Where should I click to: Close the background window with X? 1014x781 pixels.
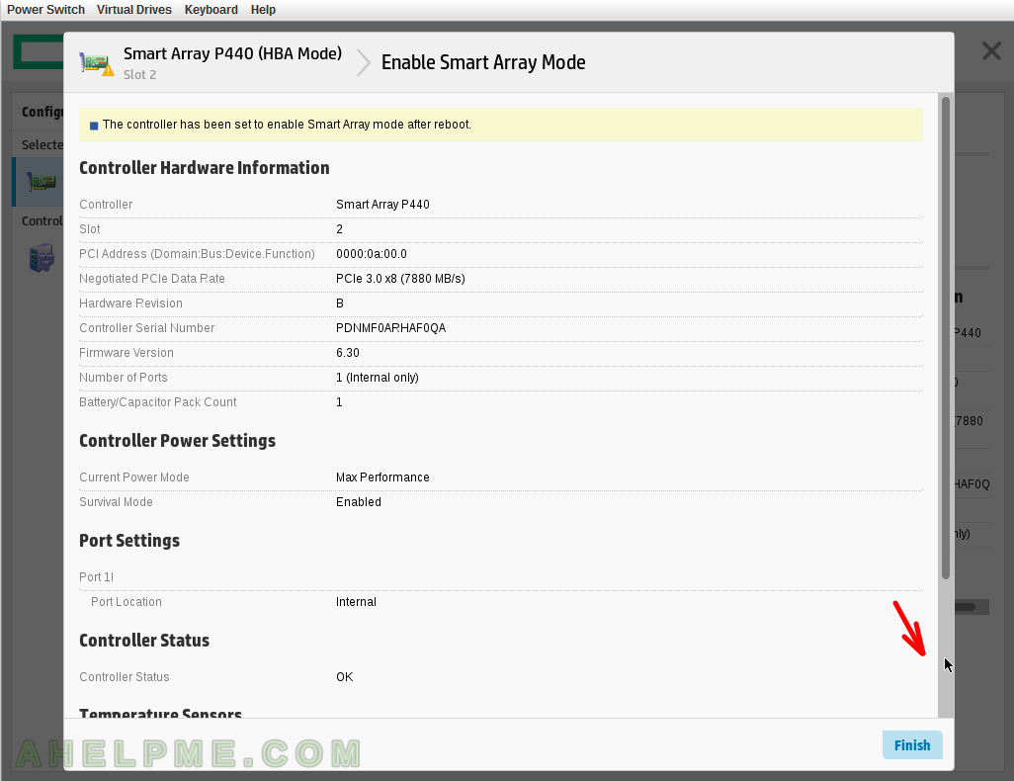pos(990,50)
